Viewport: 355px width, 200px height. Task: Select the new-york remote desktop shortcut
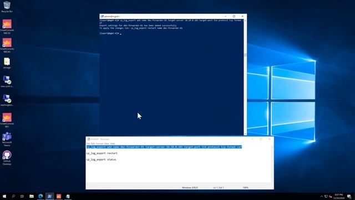[x=7, y=82]
